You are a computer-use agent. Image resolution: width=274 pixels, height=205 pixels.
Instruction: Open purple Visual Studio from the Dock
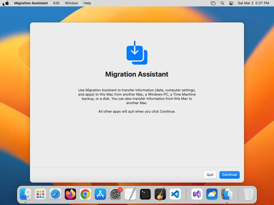tap(197, 194)
